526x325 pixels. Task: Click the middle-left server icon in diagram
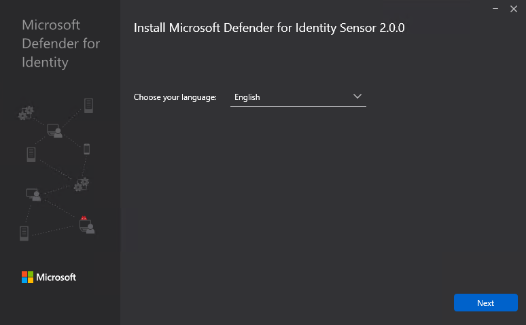(x=31, y=154)
